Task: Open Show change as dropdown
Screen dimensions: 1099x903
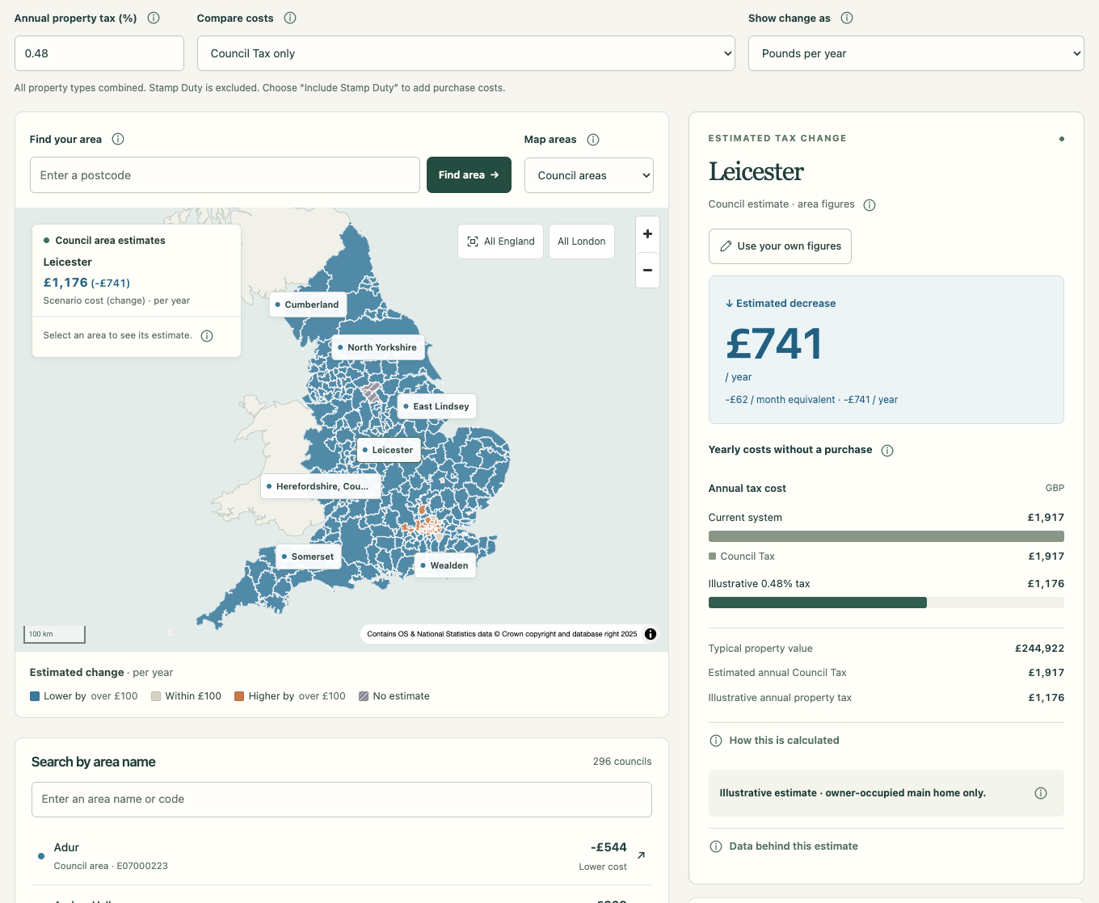Action: point(916,53)
